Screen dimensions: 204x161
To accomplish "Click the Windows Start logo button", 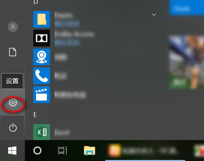I will click(x=13, y=150).
